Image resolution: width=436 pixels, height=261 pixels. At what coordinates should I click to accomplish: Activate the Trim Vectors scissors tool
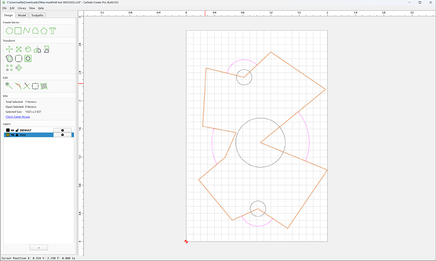point(27,86)
